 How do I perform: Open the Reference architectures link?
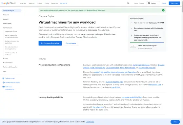10,88
